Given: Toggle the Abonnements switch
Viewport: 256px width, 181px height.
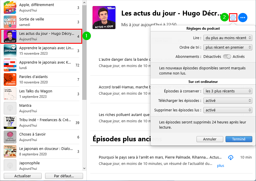Looking at the screenshot, I should pyautogui.click(x=227, y=57).
